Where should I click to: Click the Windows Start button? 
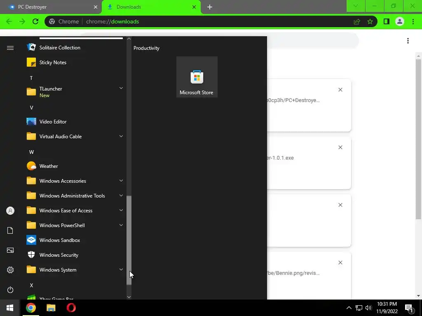[x=10, y=308]
